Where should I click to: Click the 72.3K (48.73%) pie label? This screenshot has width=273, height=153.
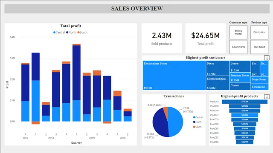188,110
